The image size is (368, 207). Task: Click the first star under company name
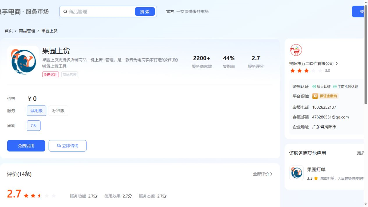coord(292,71)
